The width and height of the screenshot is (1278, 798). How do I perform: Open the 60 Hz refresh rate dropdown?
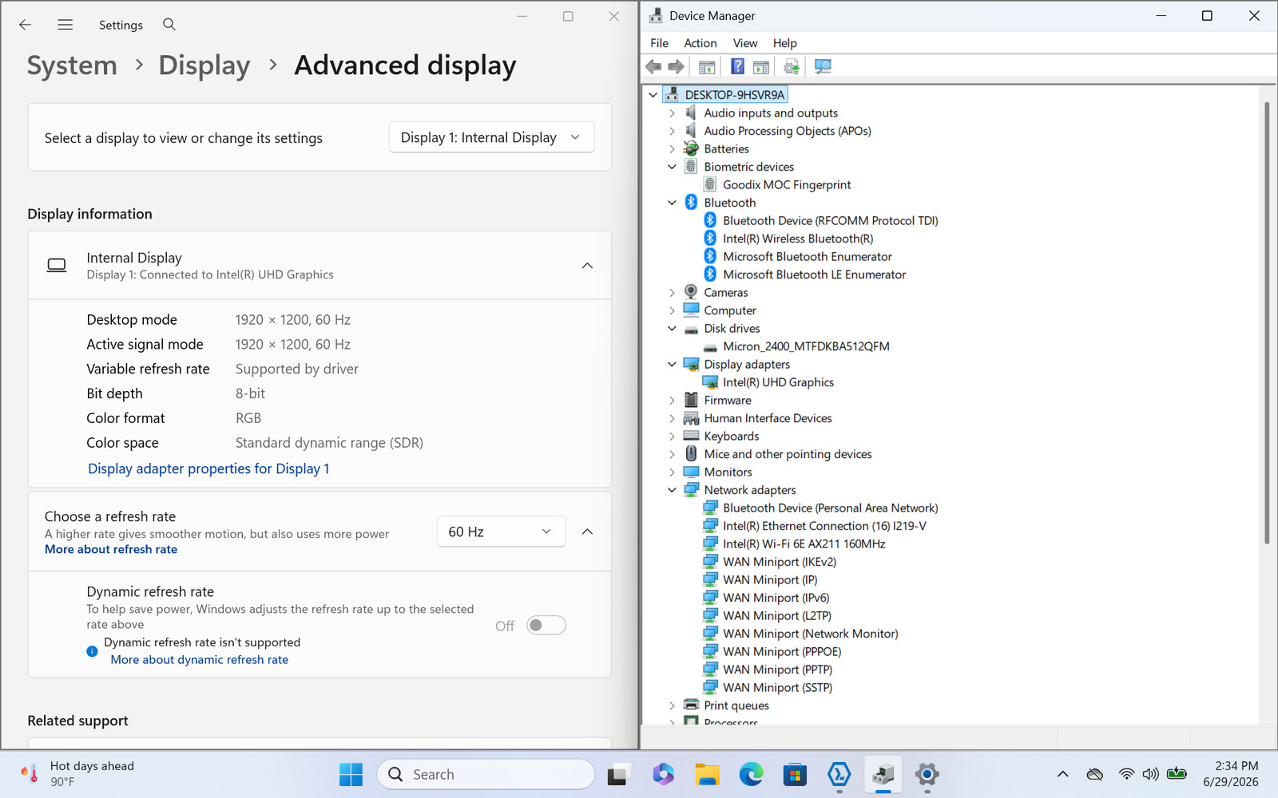point(502,531)
